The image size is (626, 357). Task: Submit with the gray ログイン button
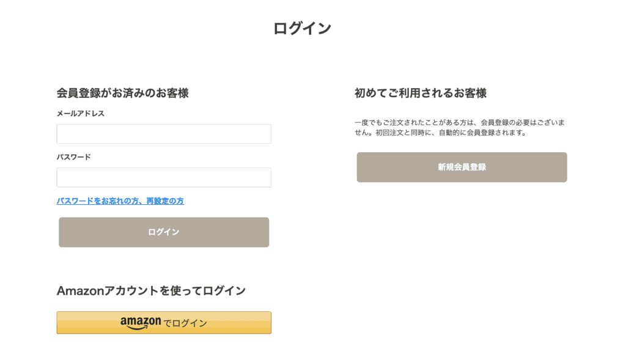164,232
